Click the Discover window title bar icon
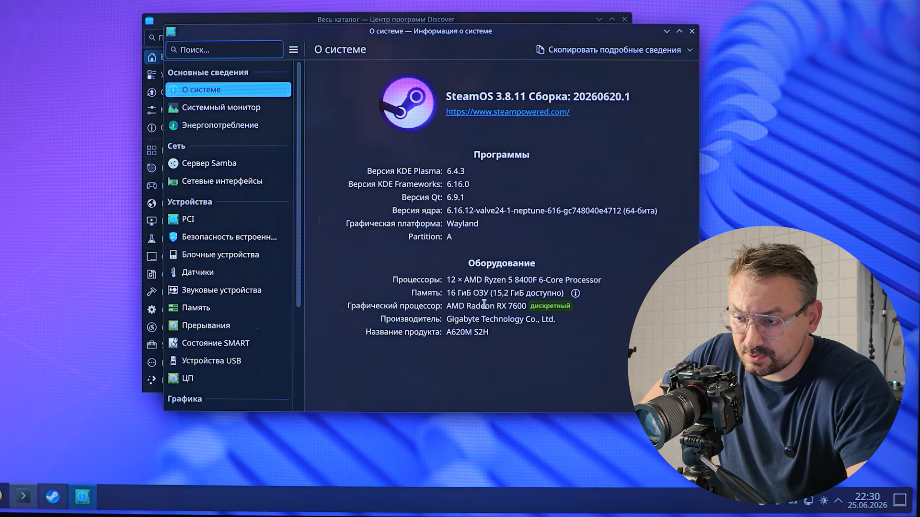This screenshot has width=920, height=517. point(149,20)
